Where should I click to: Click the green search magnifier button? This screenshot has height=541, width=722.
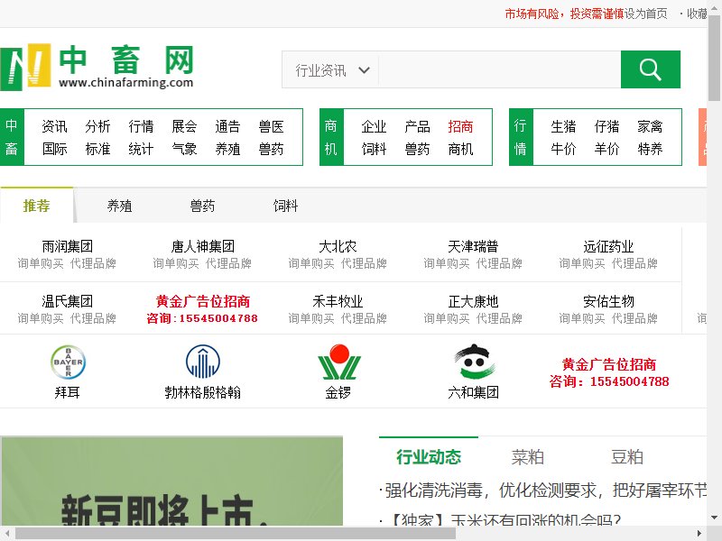(650, 69)
